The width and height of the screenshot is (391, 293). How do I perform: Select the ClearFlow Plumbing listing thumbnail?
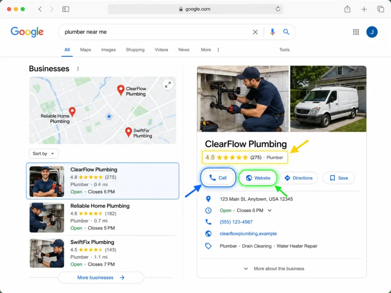click(47, 181)
